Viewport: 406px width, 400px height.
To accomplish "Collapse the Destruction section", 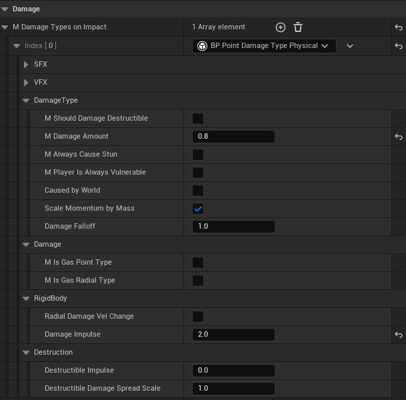I will coord(26,353).
